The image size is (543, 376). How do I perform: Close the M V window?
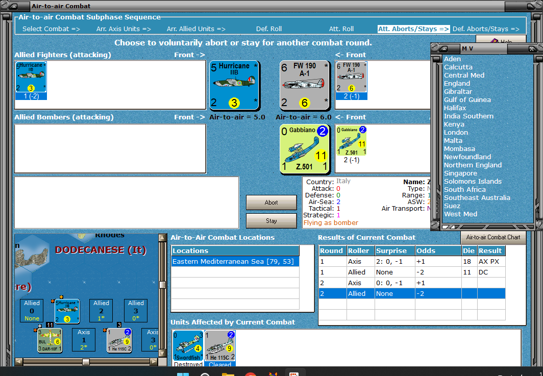pos(532,49)
